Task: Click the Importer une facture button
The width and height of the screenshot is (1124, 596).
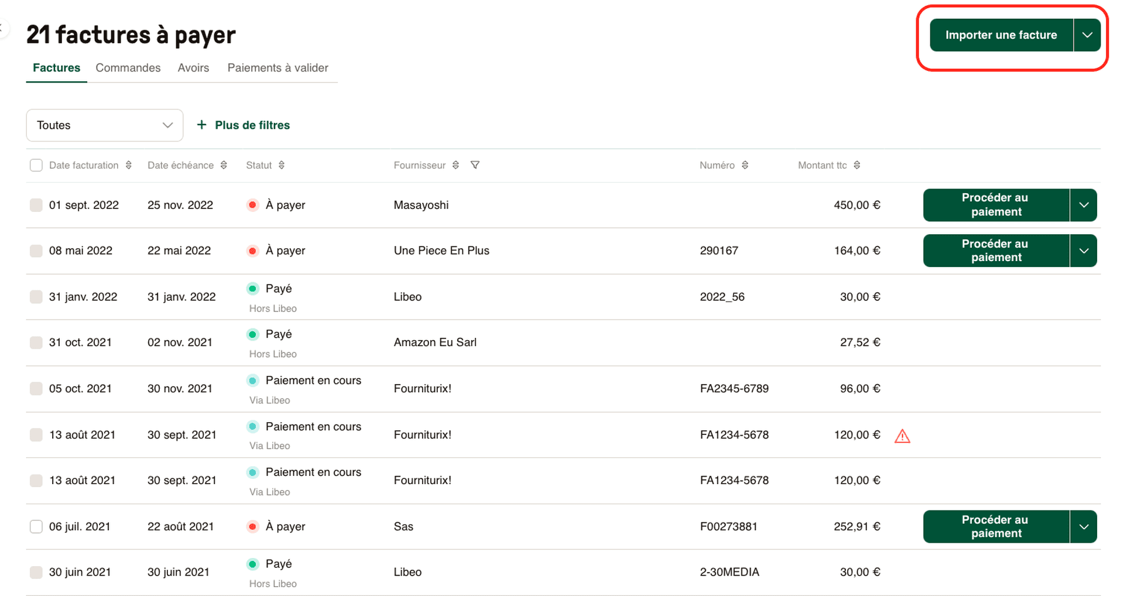Action: coord(1001,35)
